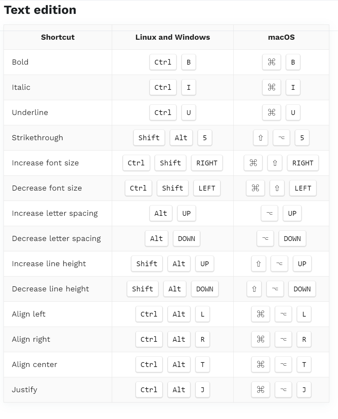The image size is (338, 419).
Task: Click the J key in Linux Justify shortcut
Action: [x=203, y=390]
